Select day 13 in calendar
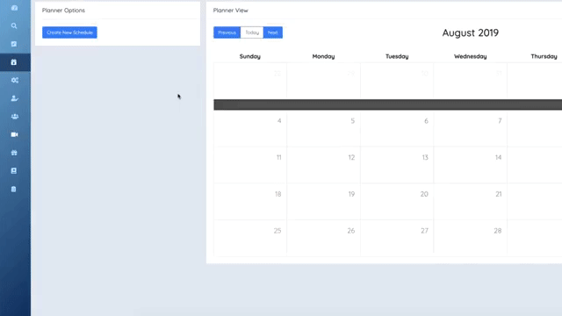The image size is (562, 316). tap(397, 165)
